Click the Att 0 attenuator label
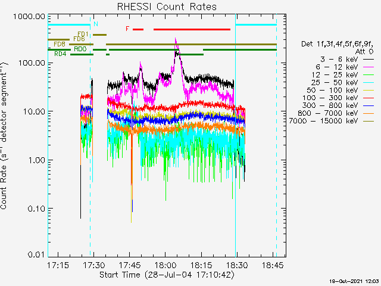The image size is (381, 286). tap(364, 52)
